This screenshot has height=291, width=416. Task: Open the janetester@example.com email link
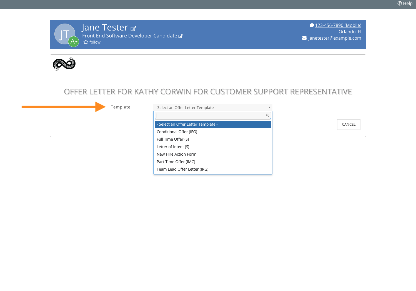click(335, 38)
